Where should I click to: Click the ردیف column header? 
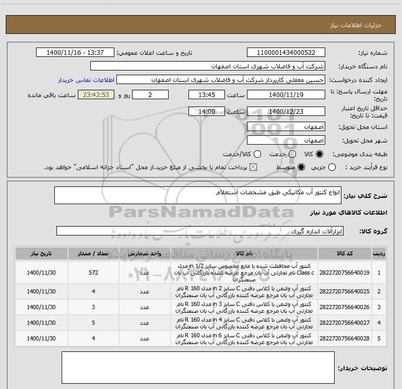(x=379, y=253)
